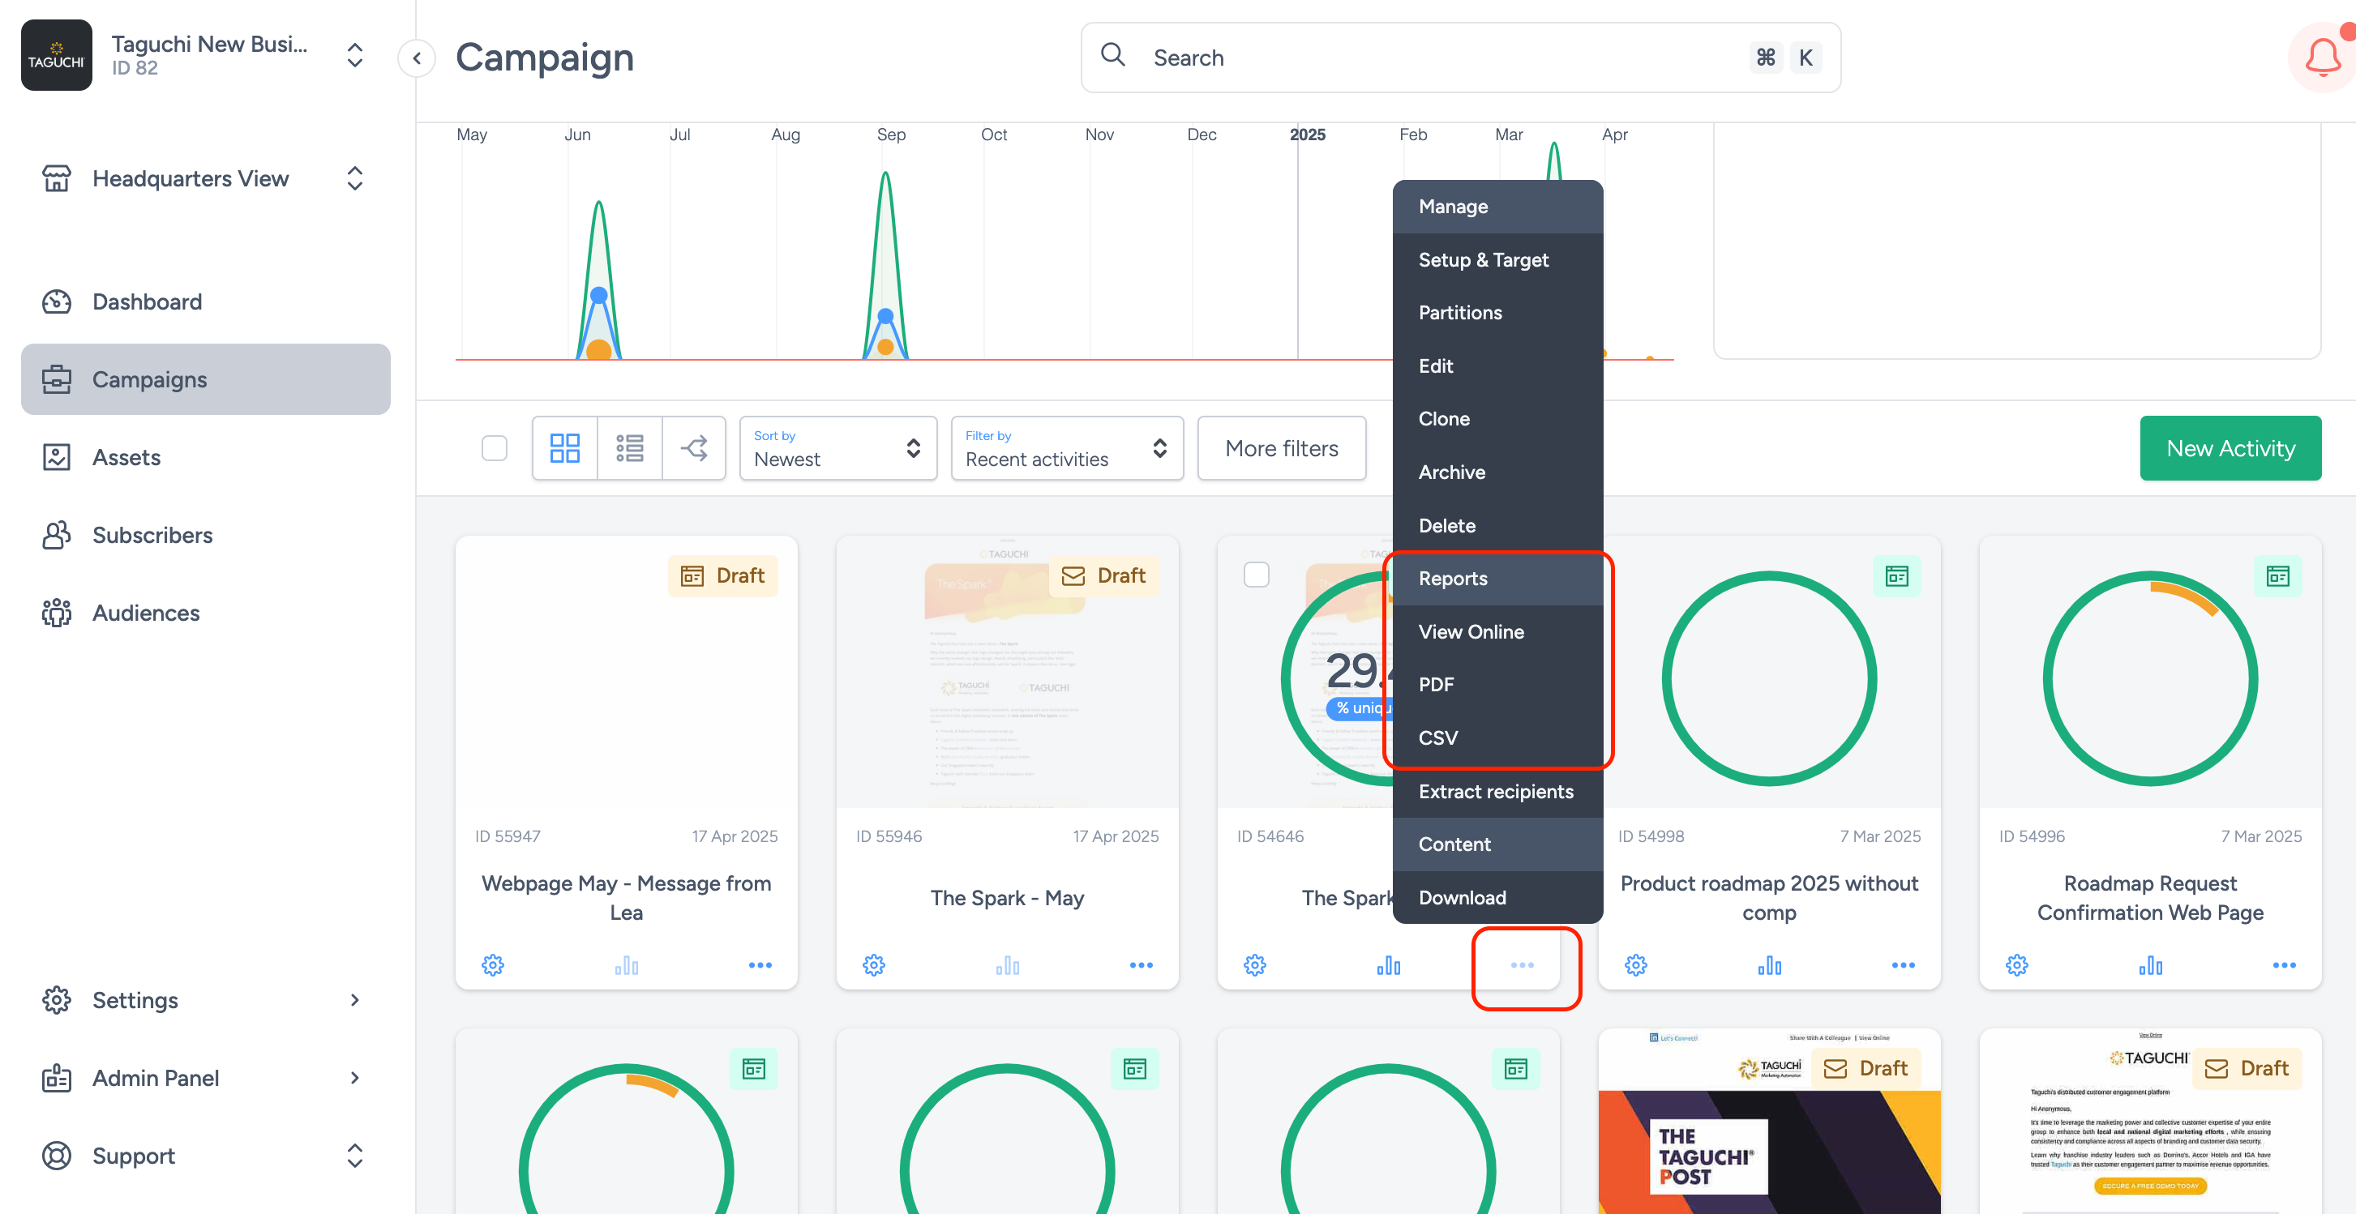Open more options on Product roadmap 2025 card
This screenshot has height=1214, width=2356.
pyautogui.click(x=1902, y=964)
